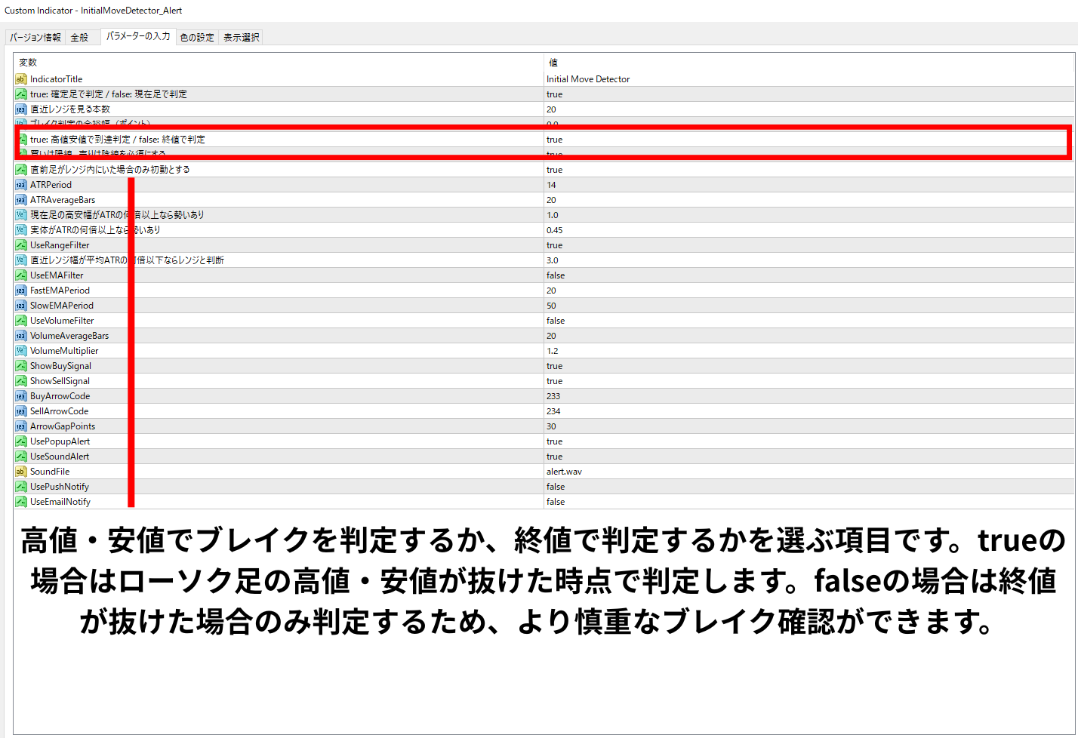Open the 表示選択 tab
Screen dimensions: 1078x738
click(x=241, y=37)
